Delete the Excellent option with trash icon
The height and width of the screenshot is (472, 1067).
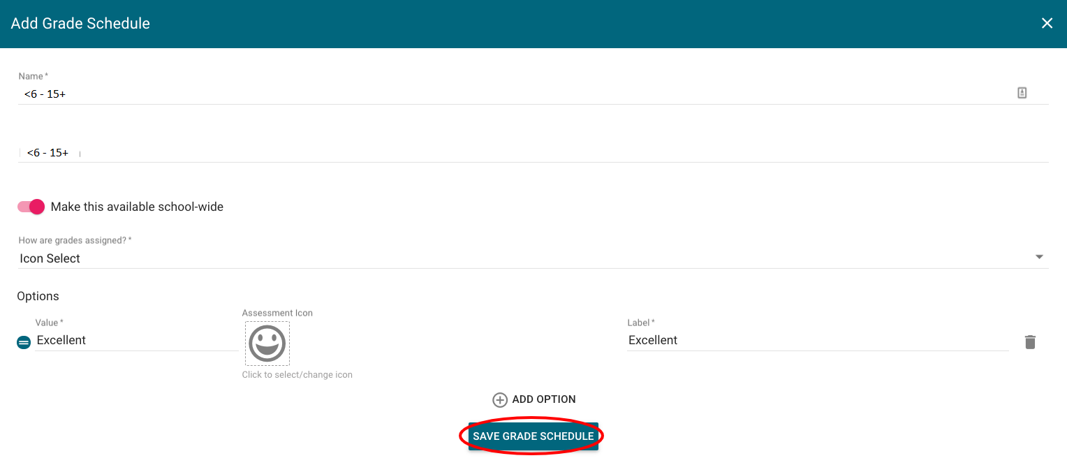coord(1030,342)
